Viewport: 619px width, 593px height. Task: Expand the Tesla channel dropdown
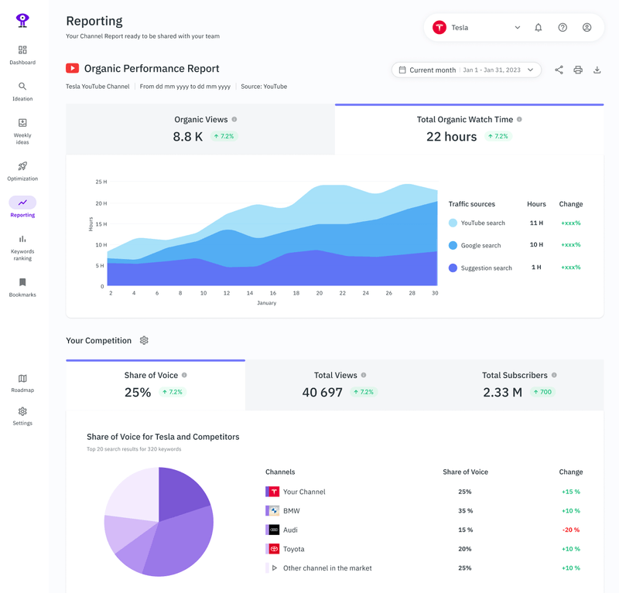[x=517, y=28]
